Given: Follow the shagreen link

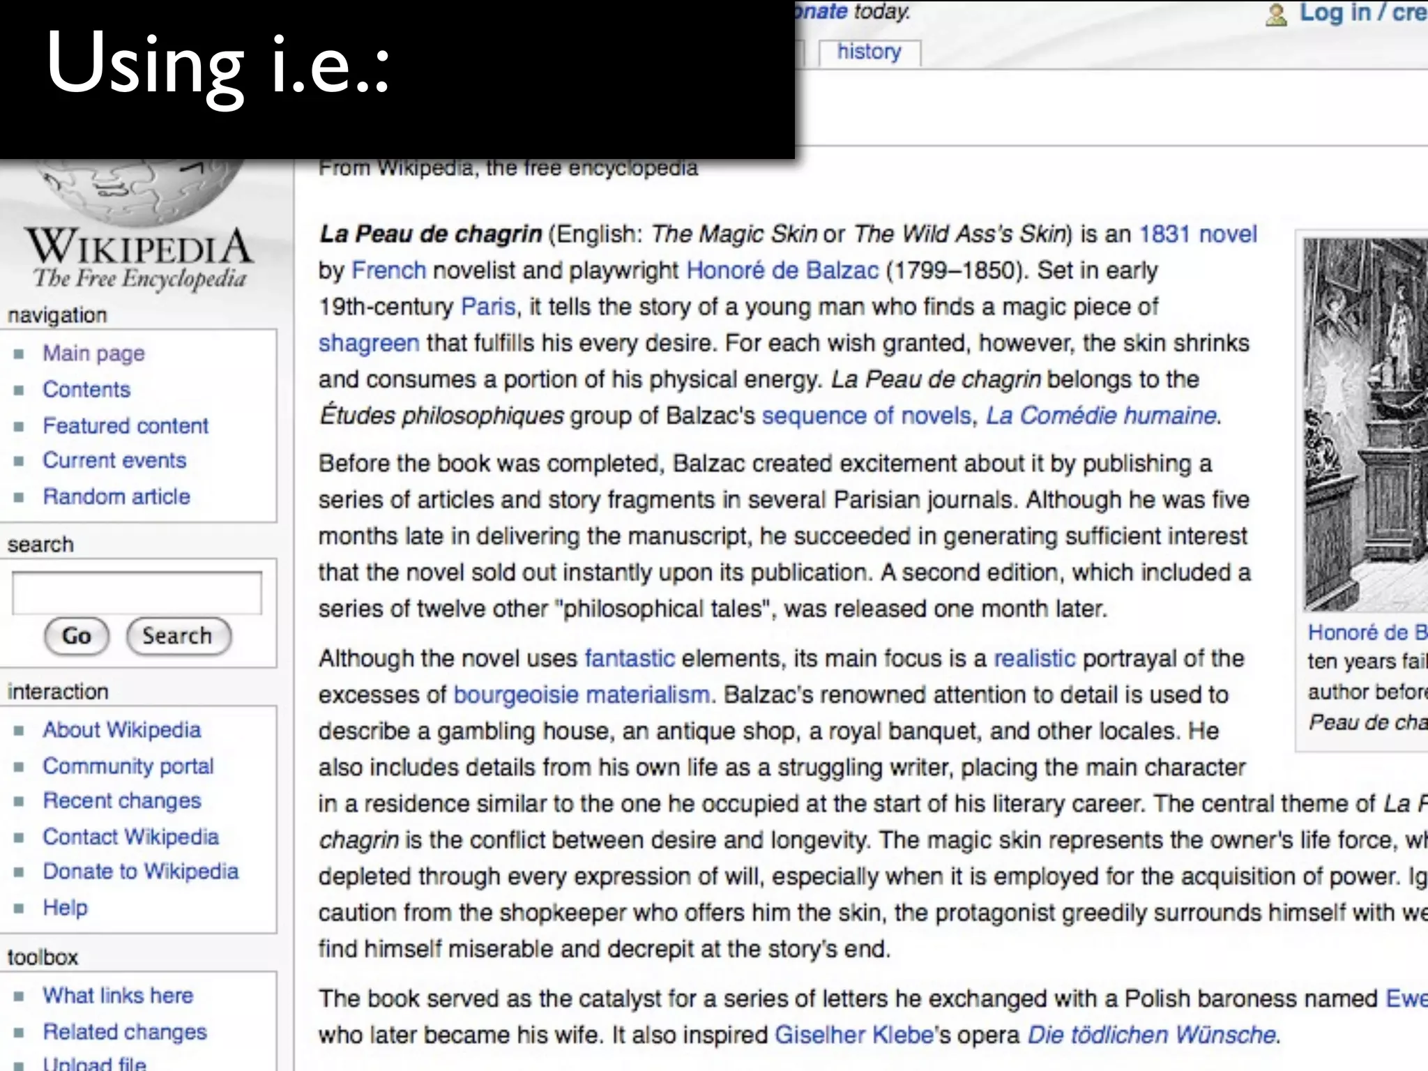Looking at the screenshot, I should [369, 343].
